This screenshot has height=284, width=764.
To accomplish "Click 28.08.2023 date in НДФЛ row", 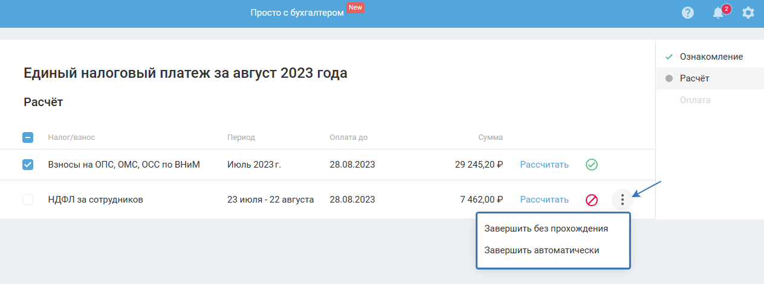I will [352, 200].
